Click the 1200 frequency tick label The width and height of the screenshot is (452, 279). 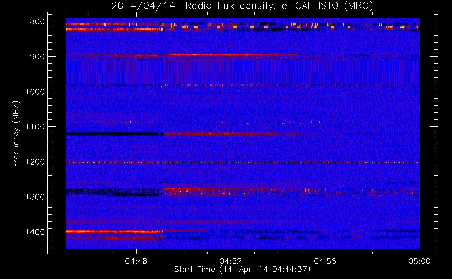click(x=35, y=162)
